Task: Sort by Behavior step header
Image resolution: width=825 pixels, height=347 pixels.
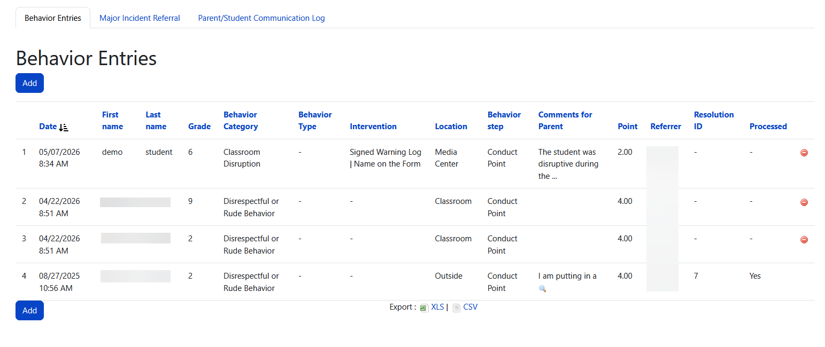Action: point(504,121)
